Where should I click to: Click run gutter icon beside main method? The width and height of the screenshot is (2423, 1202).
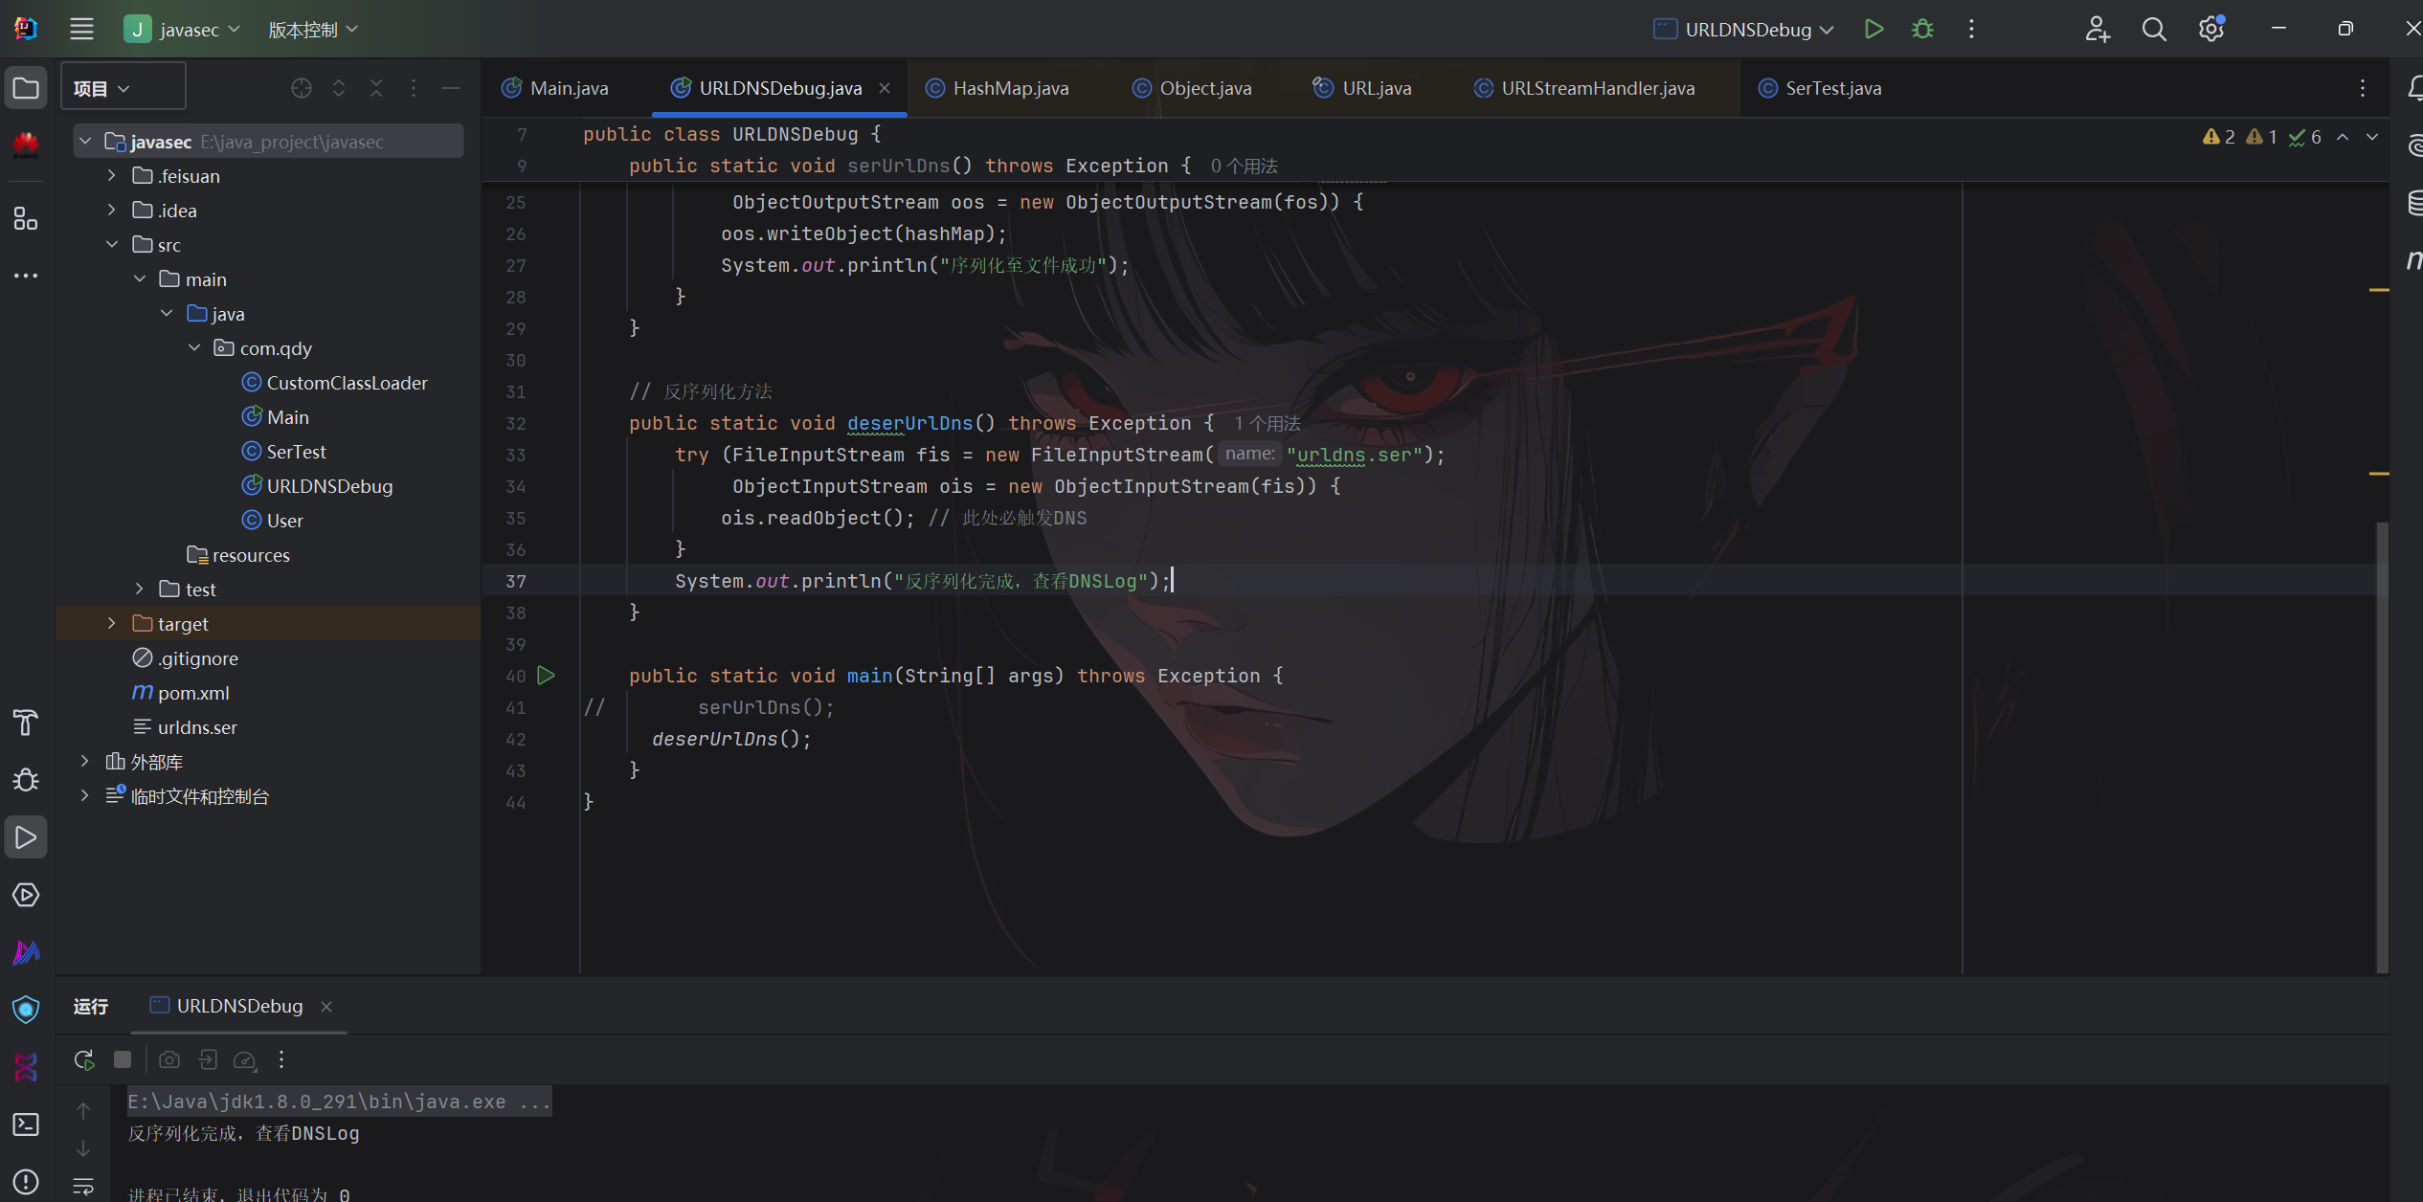(x=546, y=676)
